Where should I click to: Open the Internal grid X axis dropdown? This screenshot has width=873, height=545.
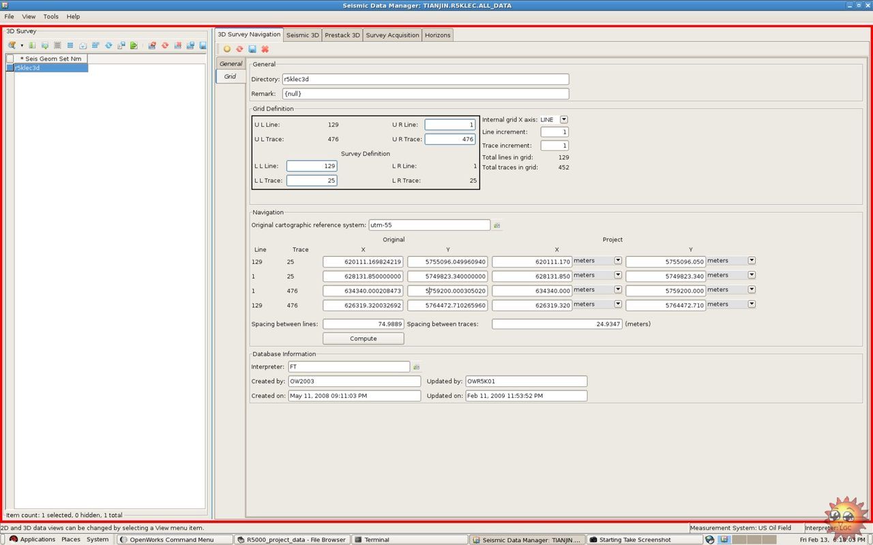564,119
